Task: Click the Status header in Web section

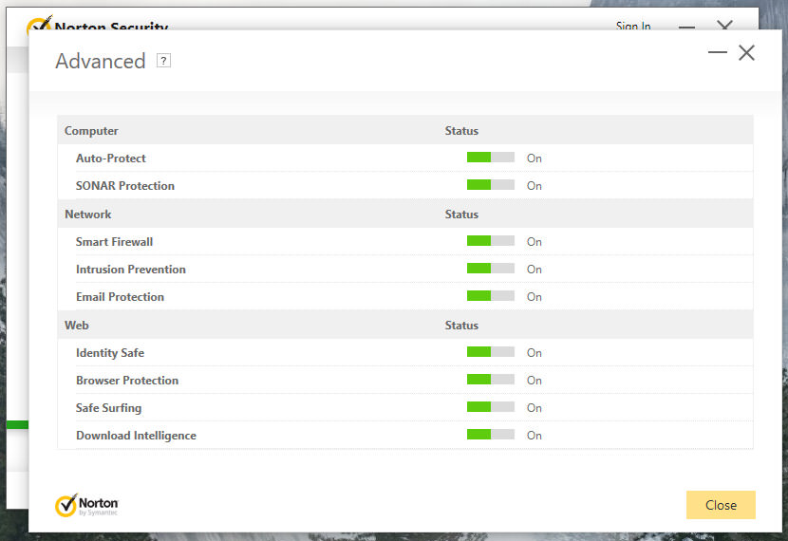Action: 461,325
